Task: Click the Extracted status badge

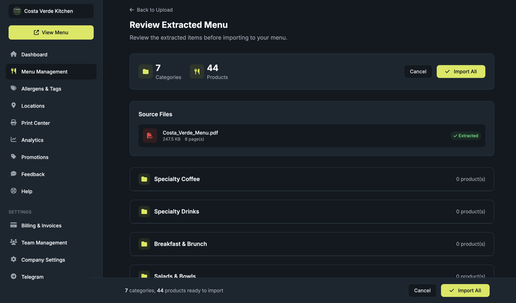Action: click(466, 136)
